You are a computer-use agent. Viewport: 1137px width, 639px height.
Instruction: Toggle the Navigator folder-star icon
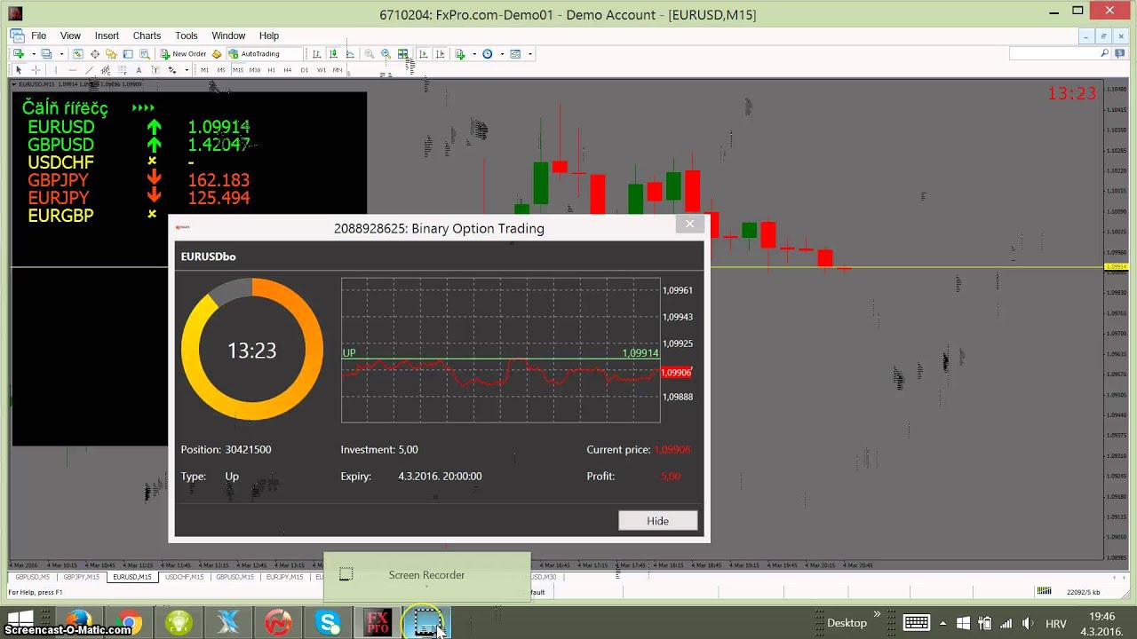pyautogui.click(x=111, y=54)
